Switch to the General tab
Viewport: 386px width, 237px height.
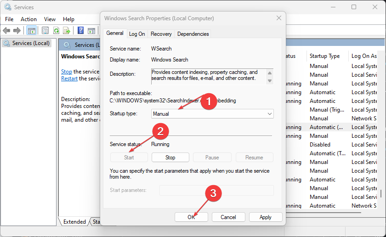[x=115, y=33]
